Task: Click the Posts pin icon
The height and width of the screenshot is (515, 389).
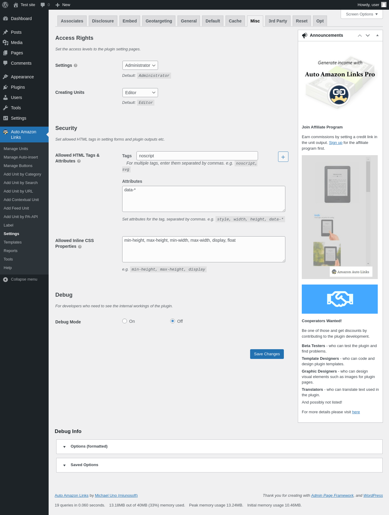Action: (x=5, y=32)
